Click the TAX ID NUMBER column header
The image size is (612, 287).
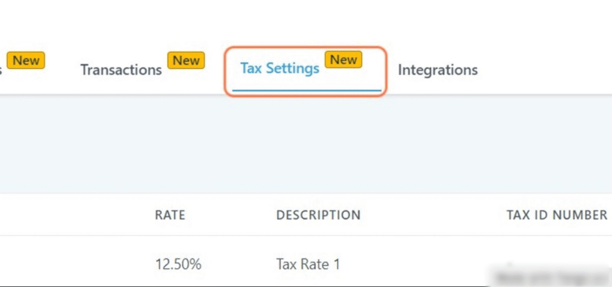tap(556, 215)
